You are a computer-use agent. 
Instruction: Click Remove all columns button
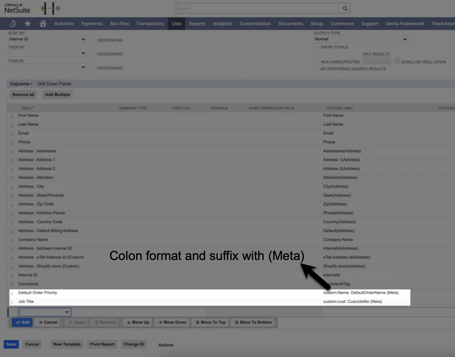(23, 95)
